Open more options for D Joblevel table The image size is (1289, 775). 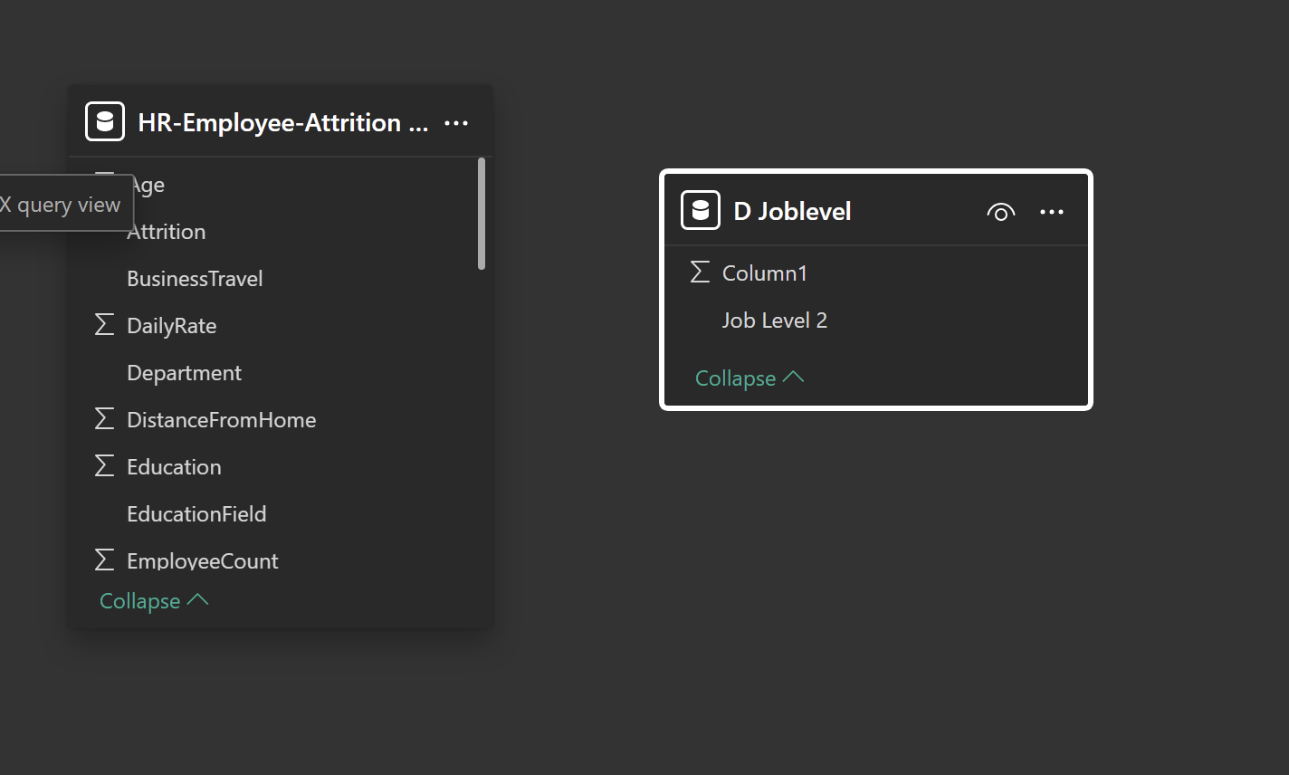(1052, 212)
